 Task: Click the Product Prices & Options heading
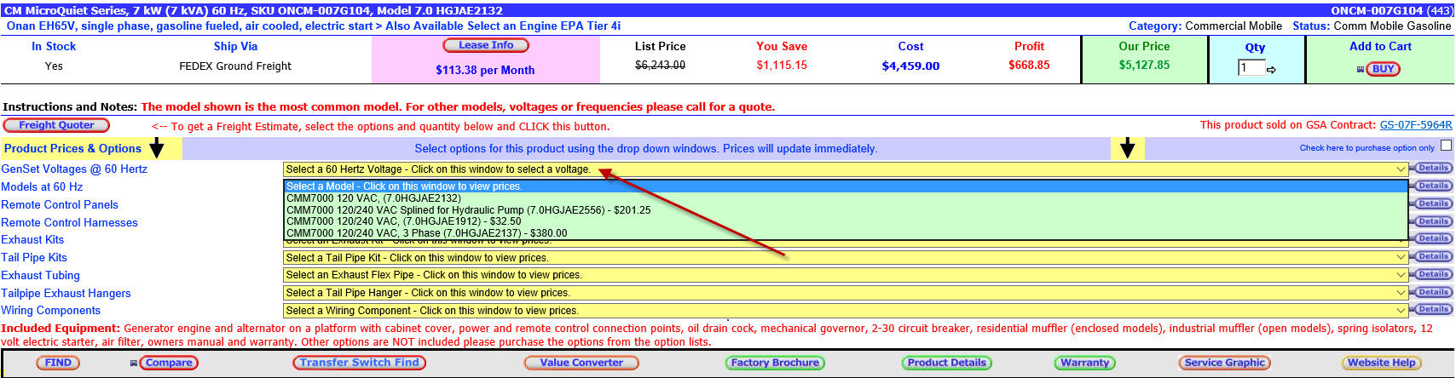pos(72,148)
